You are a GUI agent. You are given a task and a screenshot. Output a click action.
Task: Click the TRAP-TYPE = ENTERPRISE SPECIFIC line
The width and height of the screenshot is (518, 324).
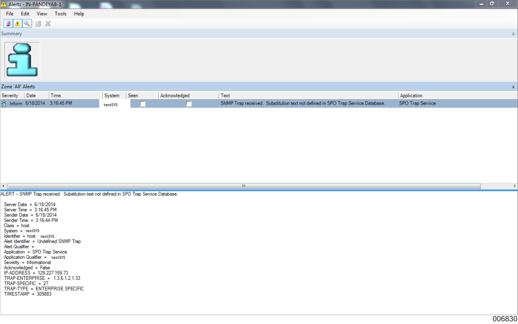(x=44, y=289)
